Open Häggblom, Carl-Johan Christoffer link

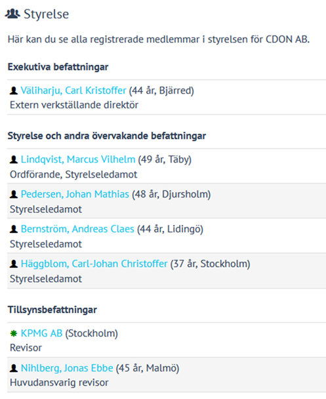click(x=94, y=264)
